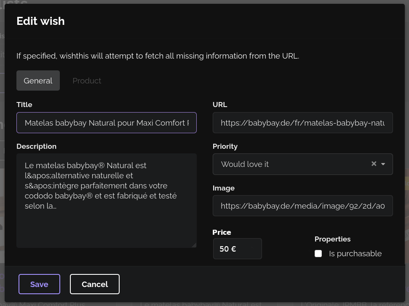The image size is (409, 306).
Task: Click the Description field label
Action: (36, 146)
